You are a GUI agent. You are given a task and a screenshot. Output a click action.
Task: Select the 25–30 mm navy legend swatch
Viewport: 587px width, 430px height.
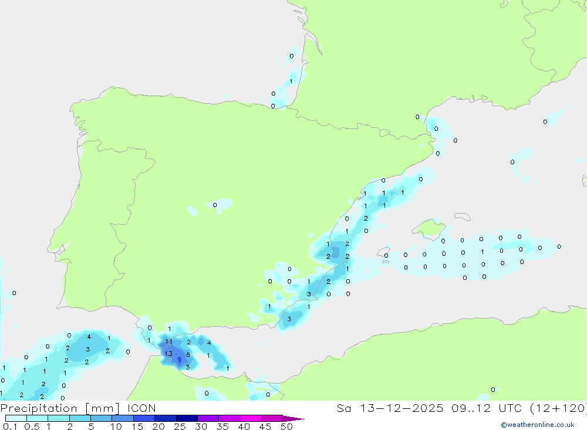click(187, 418)
